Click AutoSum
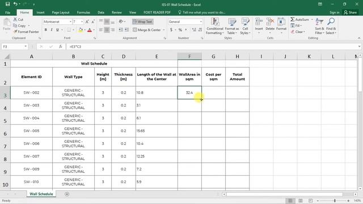The width and height of the screenshot is (363, 204). point(300,20)
